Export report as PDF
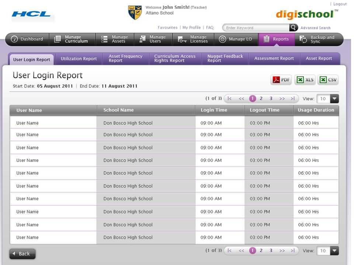This screenshot has height=265, width=354. click(281, 80)
